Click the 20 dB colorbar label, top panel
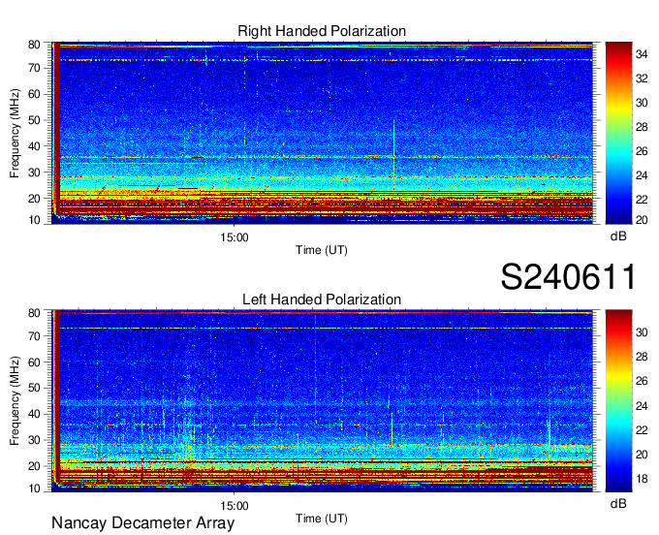 click(642, 219)
